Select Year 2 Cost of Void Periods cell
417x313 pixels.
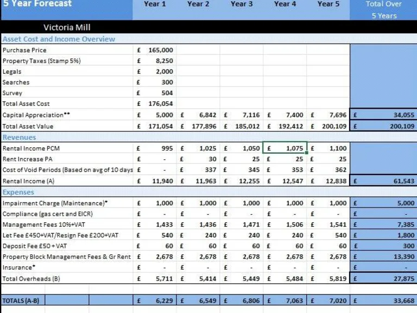tap(198, 170)
